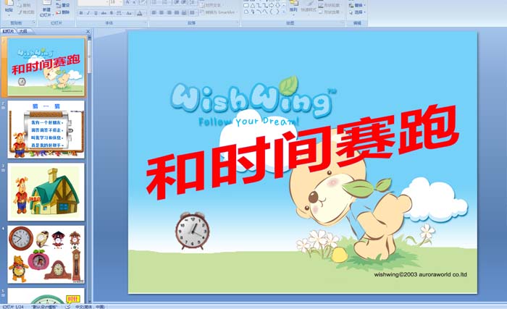Select the right brace shape
This screenshot has width=507, height=309.
[277, 12]
